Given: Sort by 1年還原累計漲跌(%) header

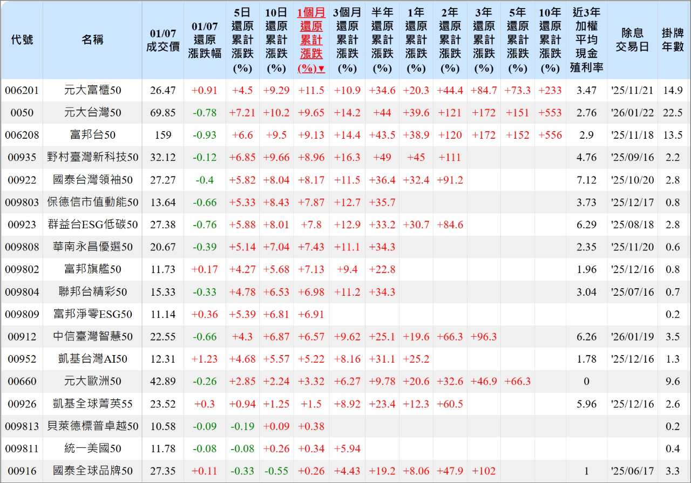Looking at the screenshot, I should tap(416, 40).
